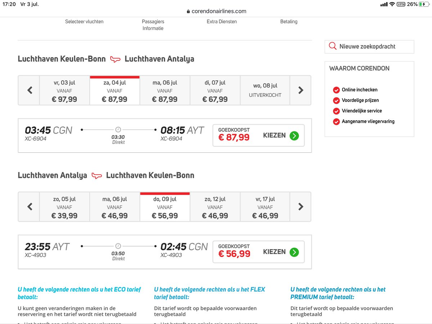The width and height of the screenshot is (432, 324).
Task: Select return date vr, 17 jul €46,99
Action: [265, 207]
